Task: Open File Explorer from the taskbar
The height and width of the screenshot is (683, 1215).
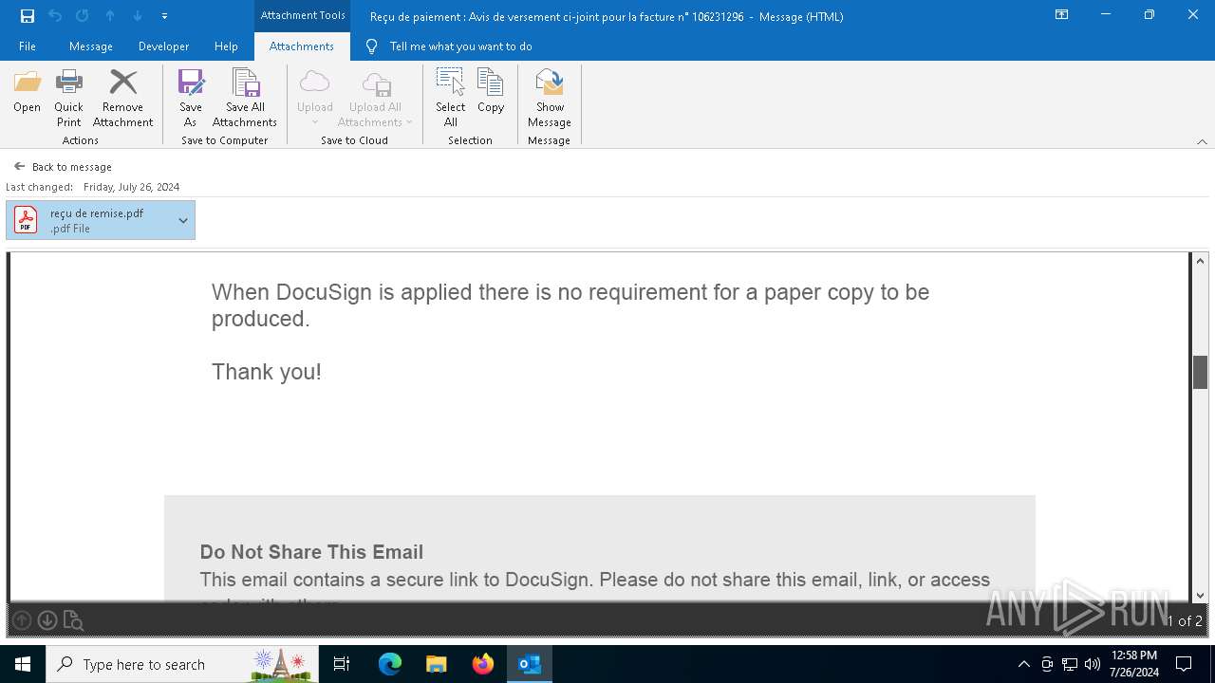Action: pos(437,664)
